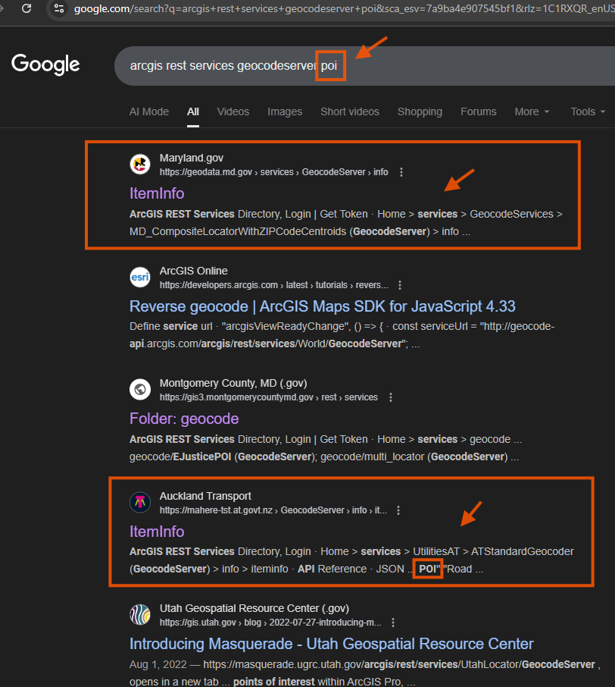Click the browser reload icon
615x687 pixels.
27,9
